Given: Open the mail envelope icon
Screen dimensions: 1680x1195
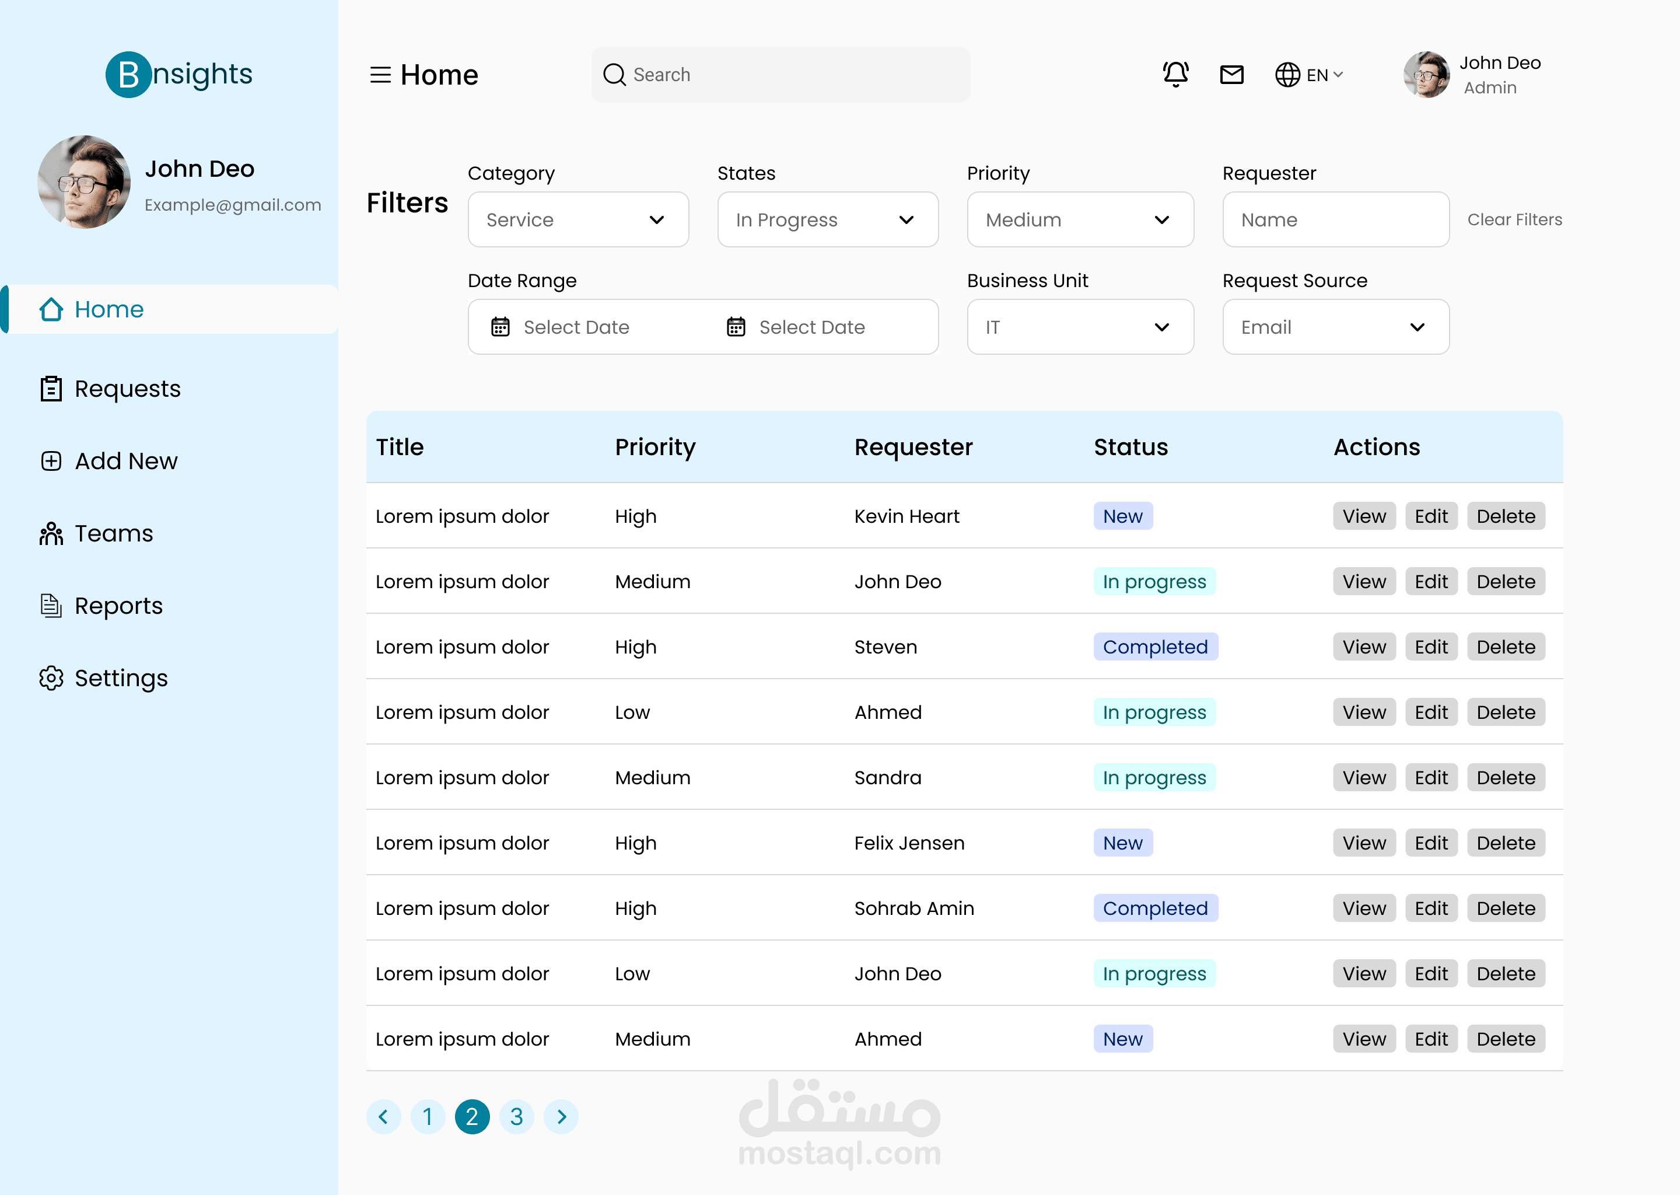Looking at the screenshot, I should (x=1232, y=74).
